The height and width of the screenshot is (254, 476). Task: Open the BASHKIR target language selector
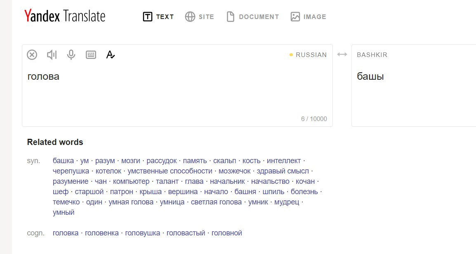(372, 55)
